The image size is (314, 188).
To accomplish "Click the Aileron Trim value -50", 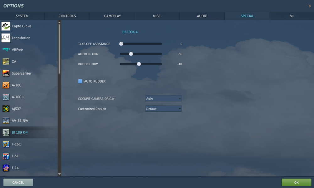I will point(180,54).
